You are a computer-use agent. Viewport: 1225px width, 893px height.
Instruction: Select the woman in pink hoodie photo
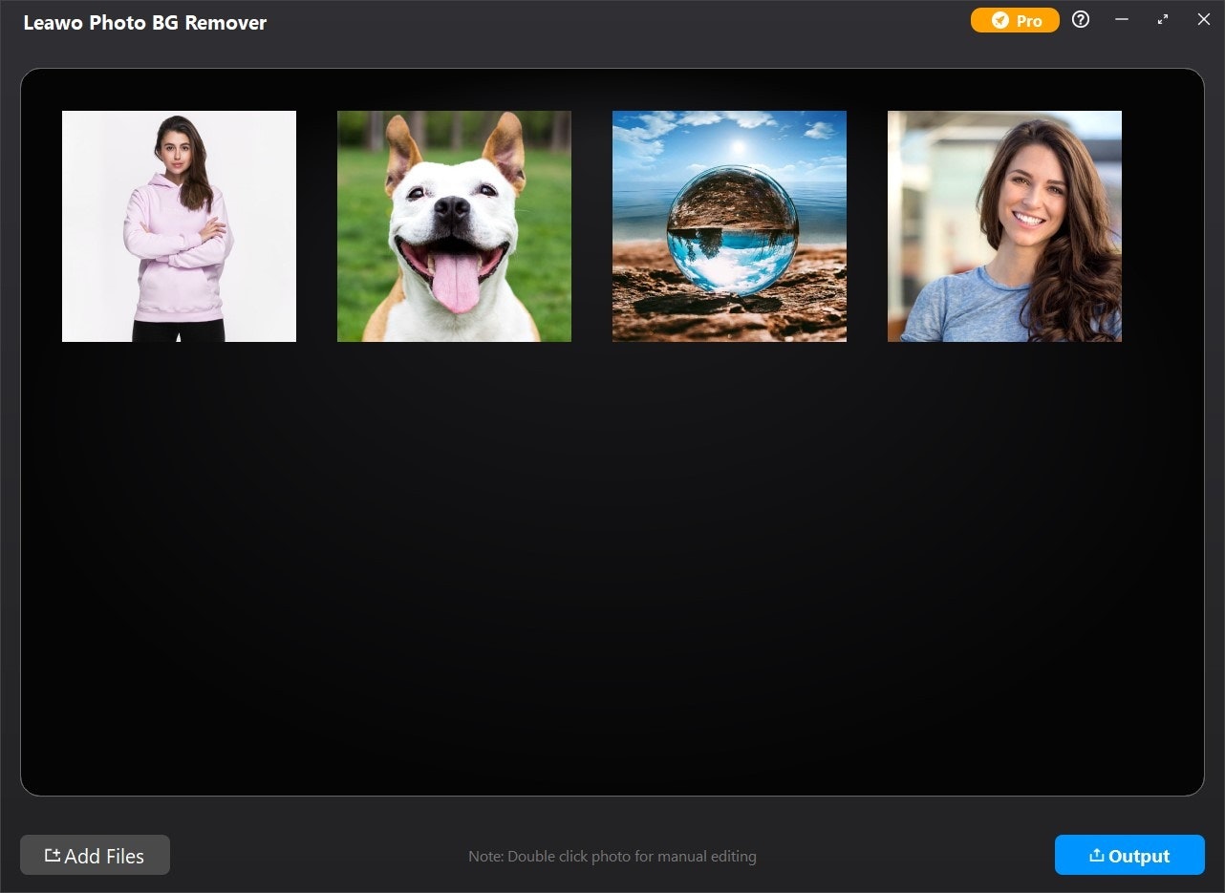coord(179,226)
